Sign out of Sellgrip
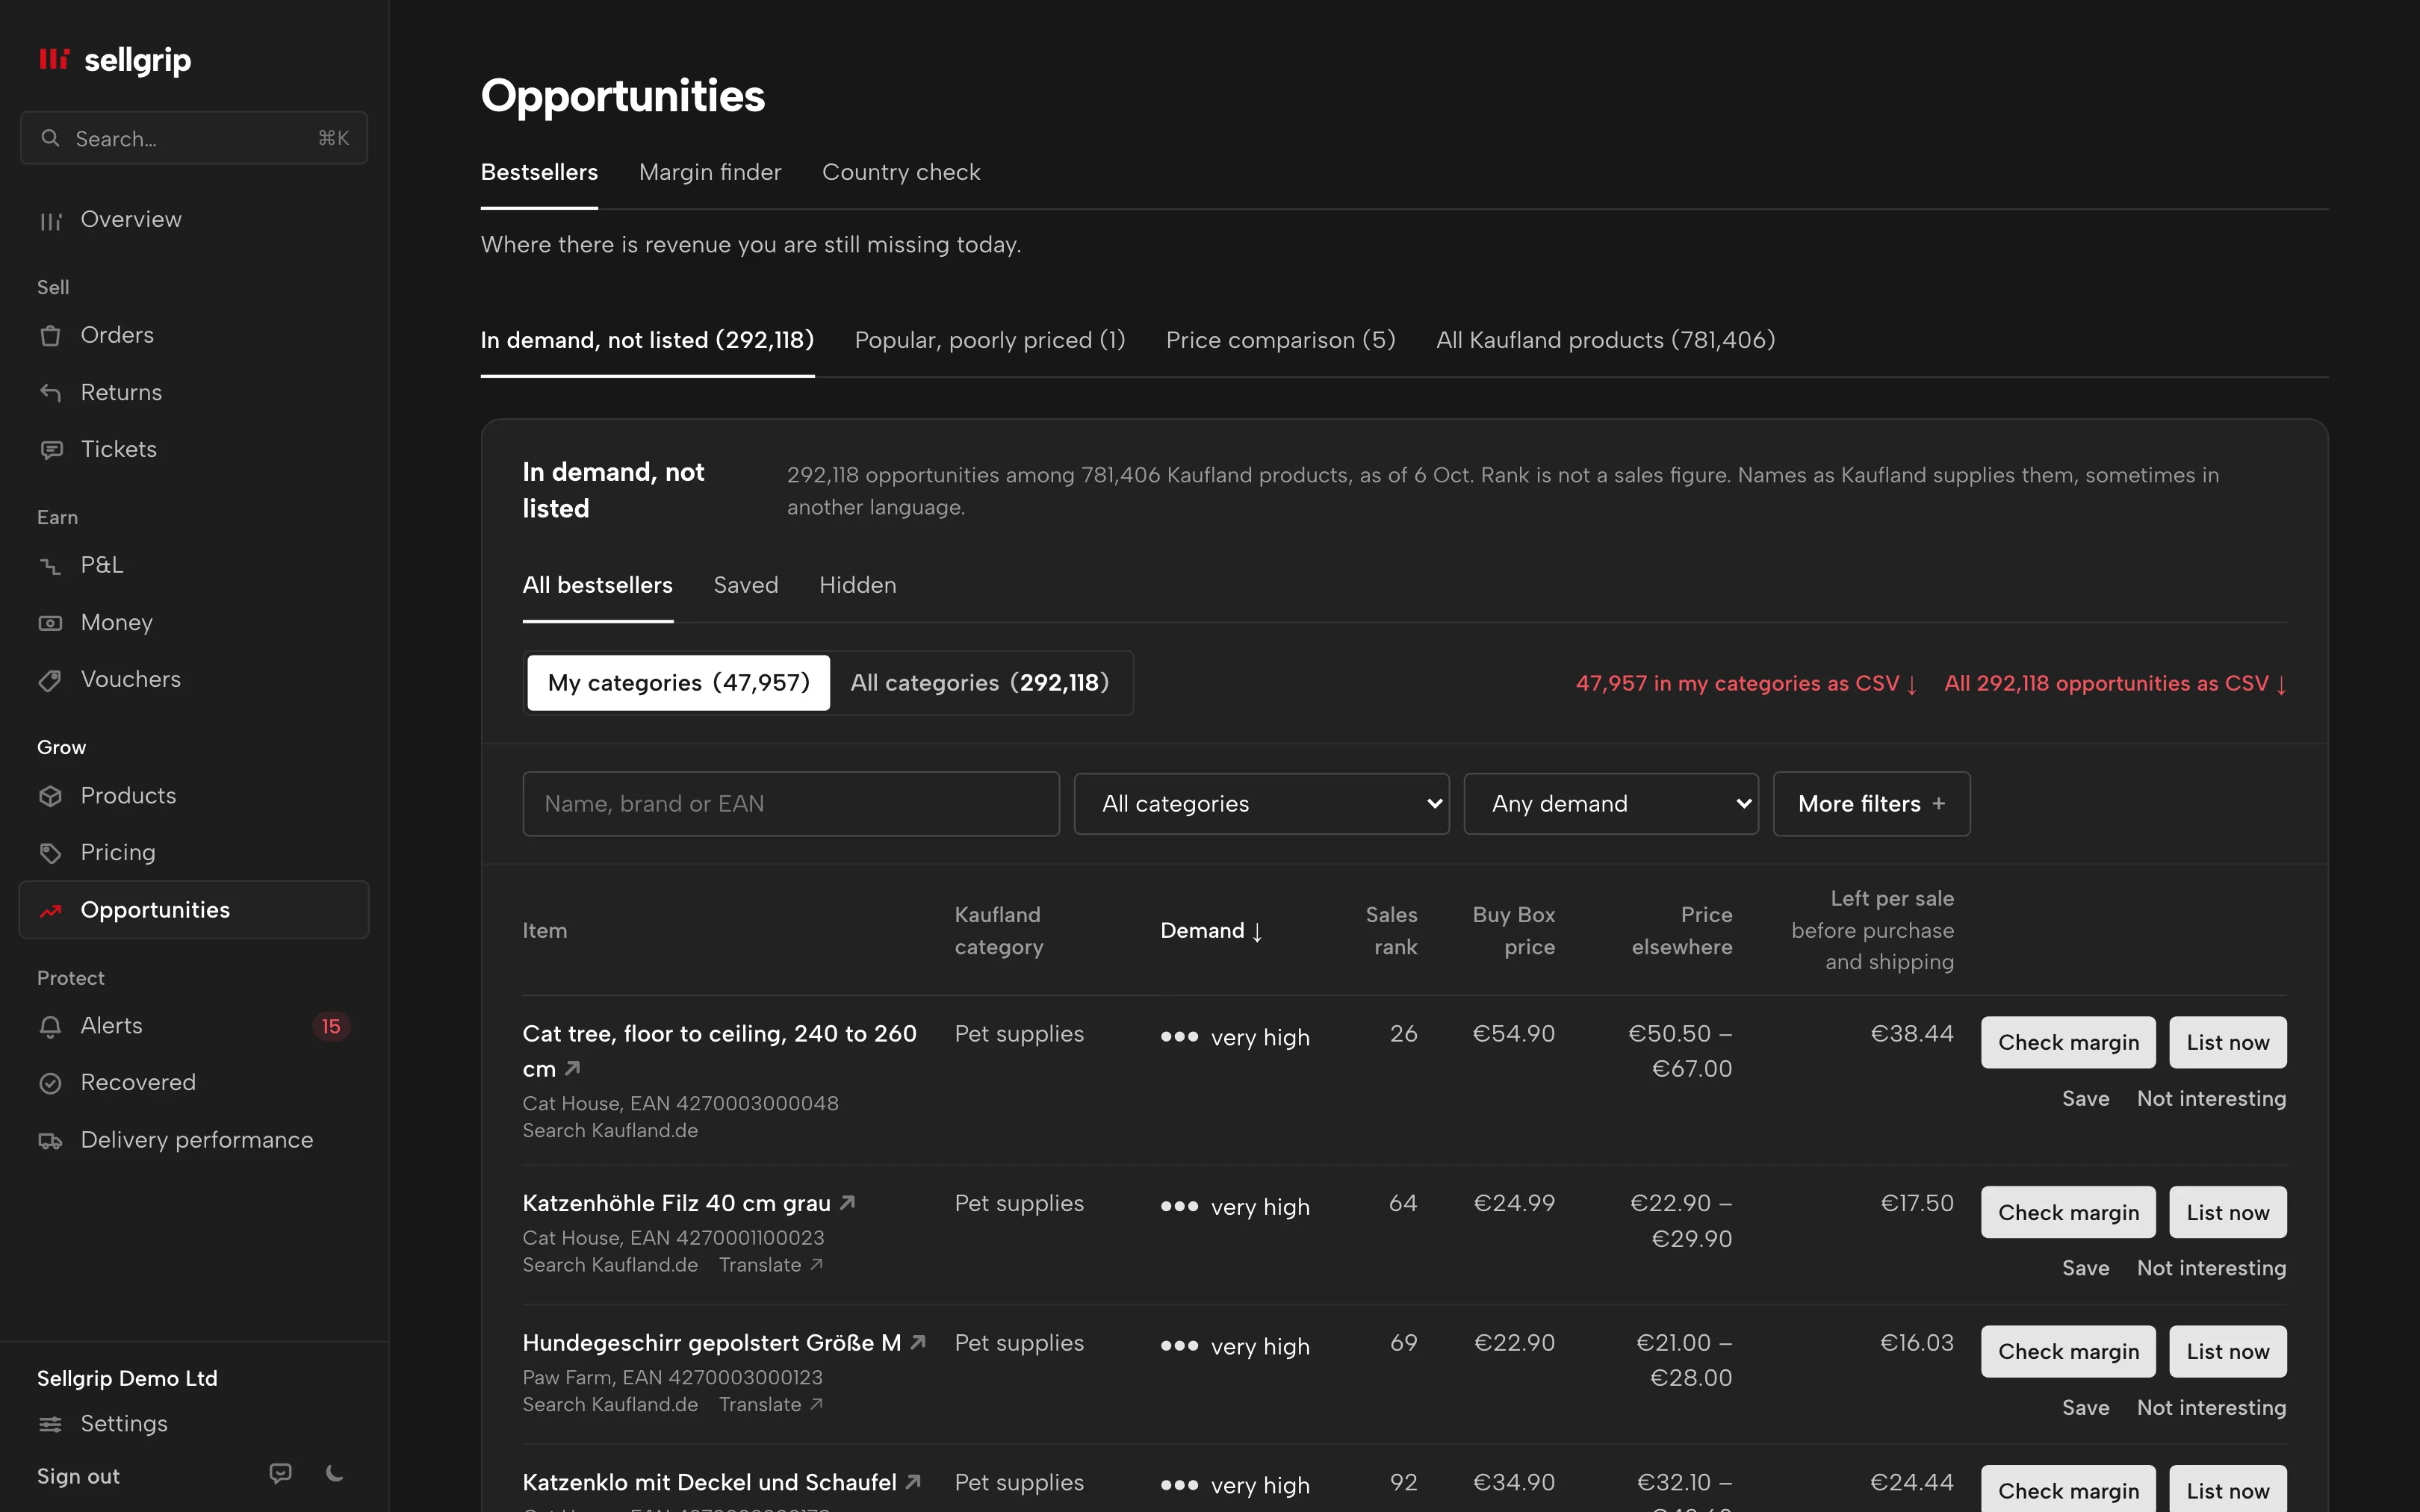Screen dimensions: 2420x1512 pos(78,1476)
